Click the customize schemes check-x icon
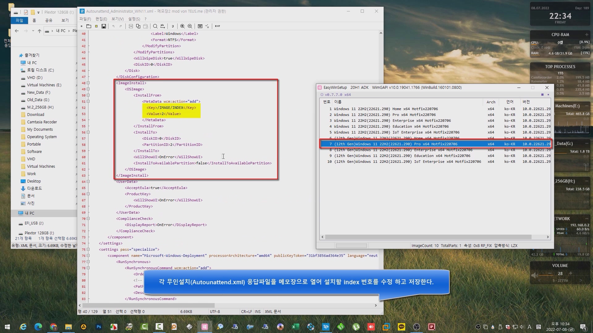Screen dimensions: 593x333 point(207,26)
